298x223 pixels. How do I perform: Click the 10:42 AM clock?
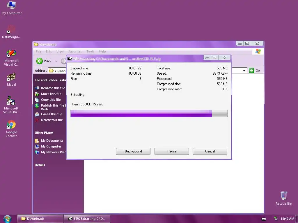[x=287, y=219]
